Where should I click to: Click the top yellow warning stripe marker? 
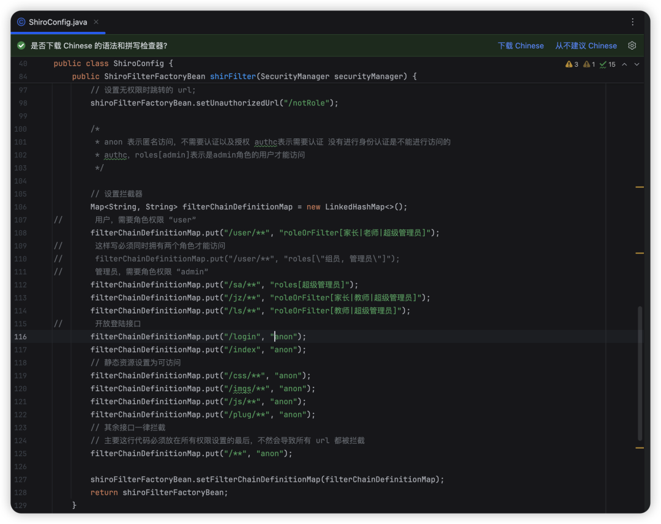pos(640,187)
